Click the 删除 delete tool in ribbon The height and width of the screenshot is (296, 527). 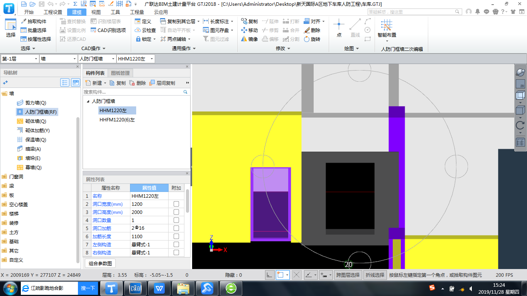pos(312,30)
